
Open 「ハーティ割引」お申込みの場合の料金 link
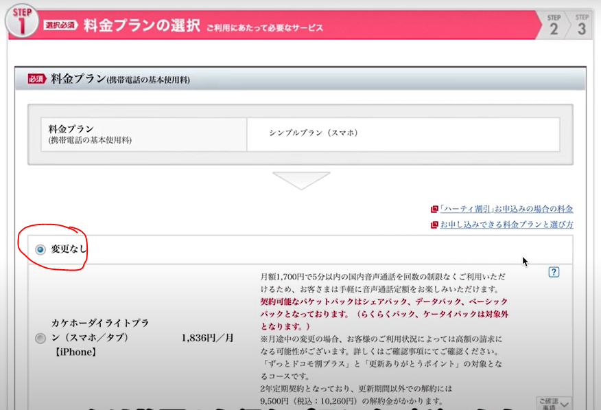[506, 209]
